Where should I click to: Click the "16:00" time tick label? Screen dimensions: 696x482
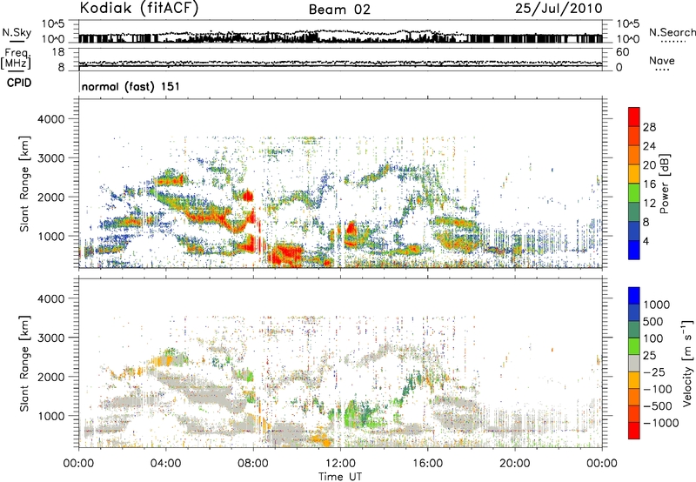click(x=427, y=464)
